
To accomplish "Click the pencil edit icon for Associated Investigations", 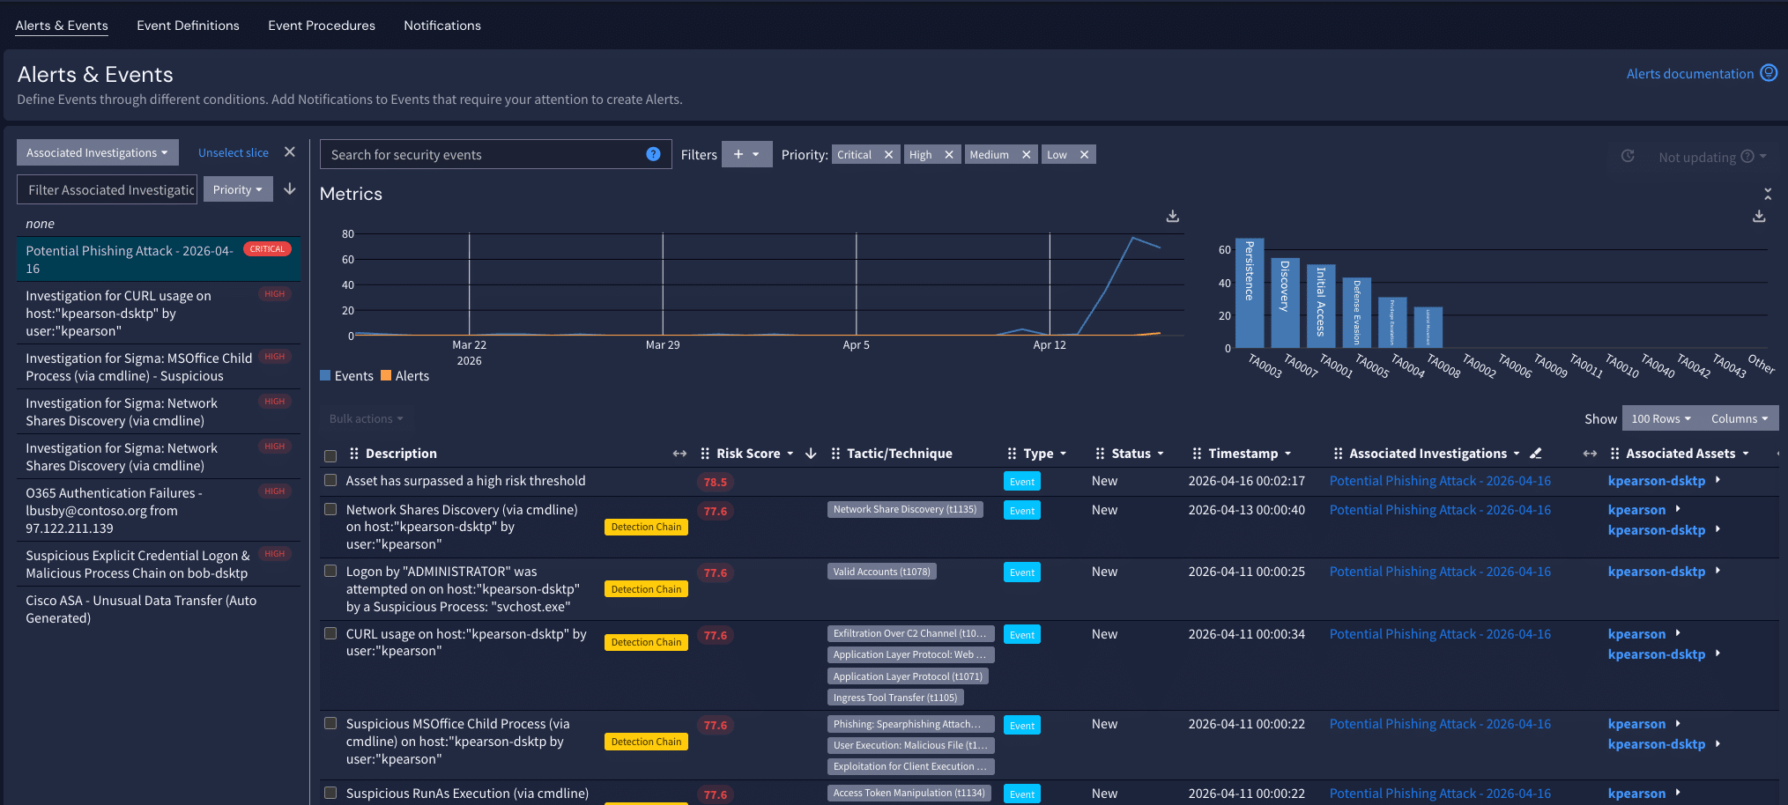I will [x=1536, y=454].
